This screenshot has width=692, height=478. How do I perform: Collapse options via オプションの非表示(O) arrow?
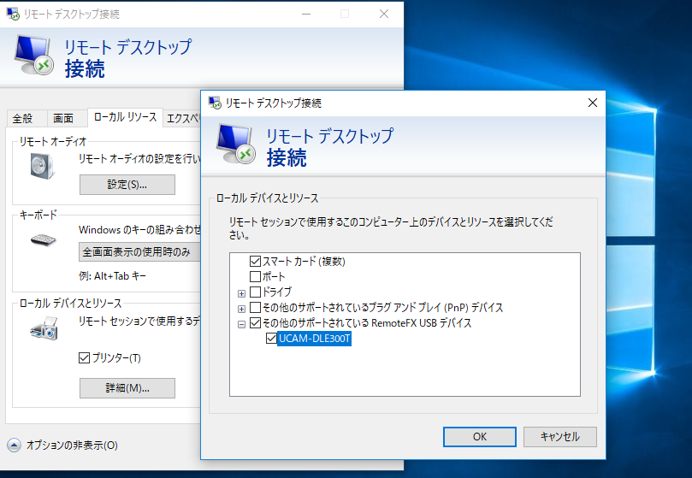click(14, 445)
